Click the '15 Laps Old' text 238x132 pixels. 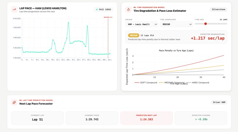click(x=147, y=35)
